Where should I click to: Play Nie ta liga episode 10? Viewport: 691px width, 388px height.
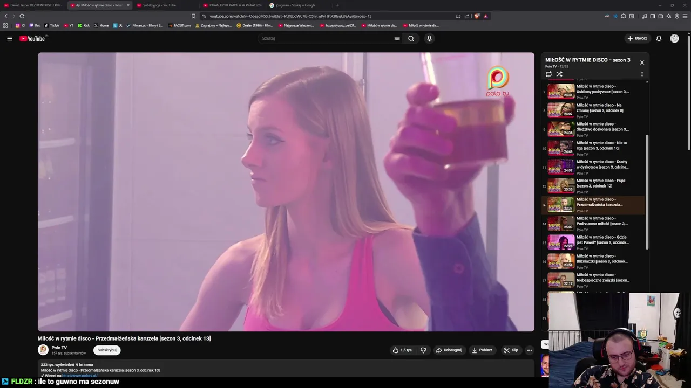click(x=594, y=148)
